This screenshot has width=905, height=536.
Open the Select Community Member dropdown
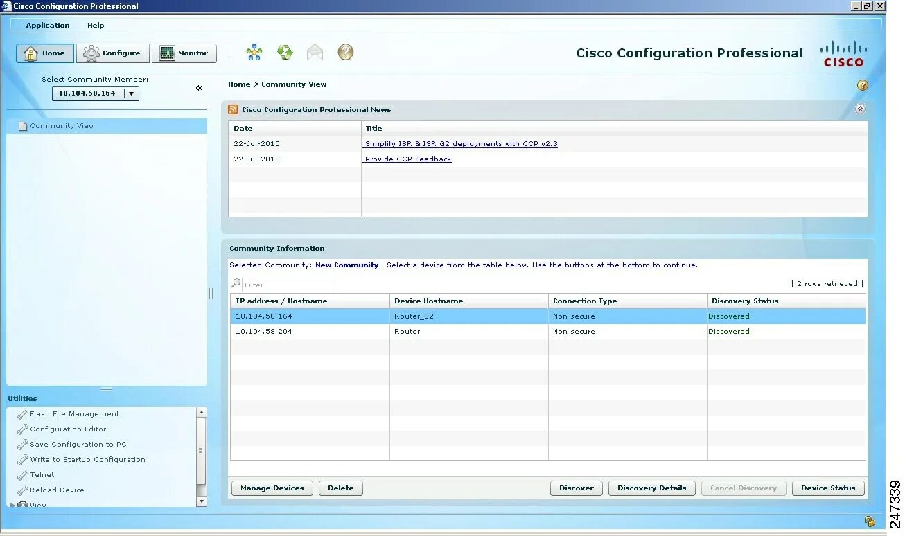[x=132, y=93]
